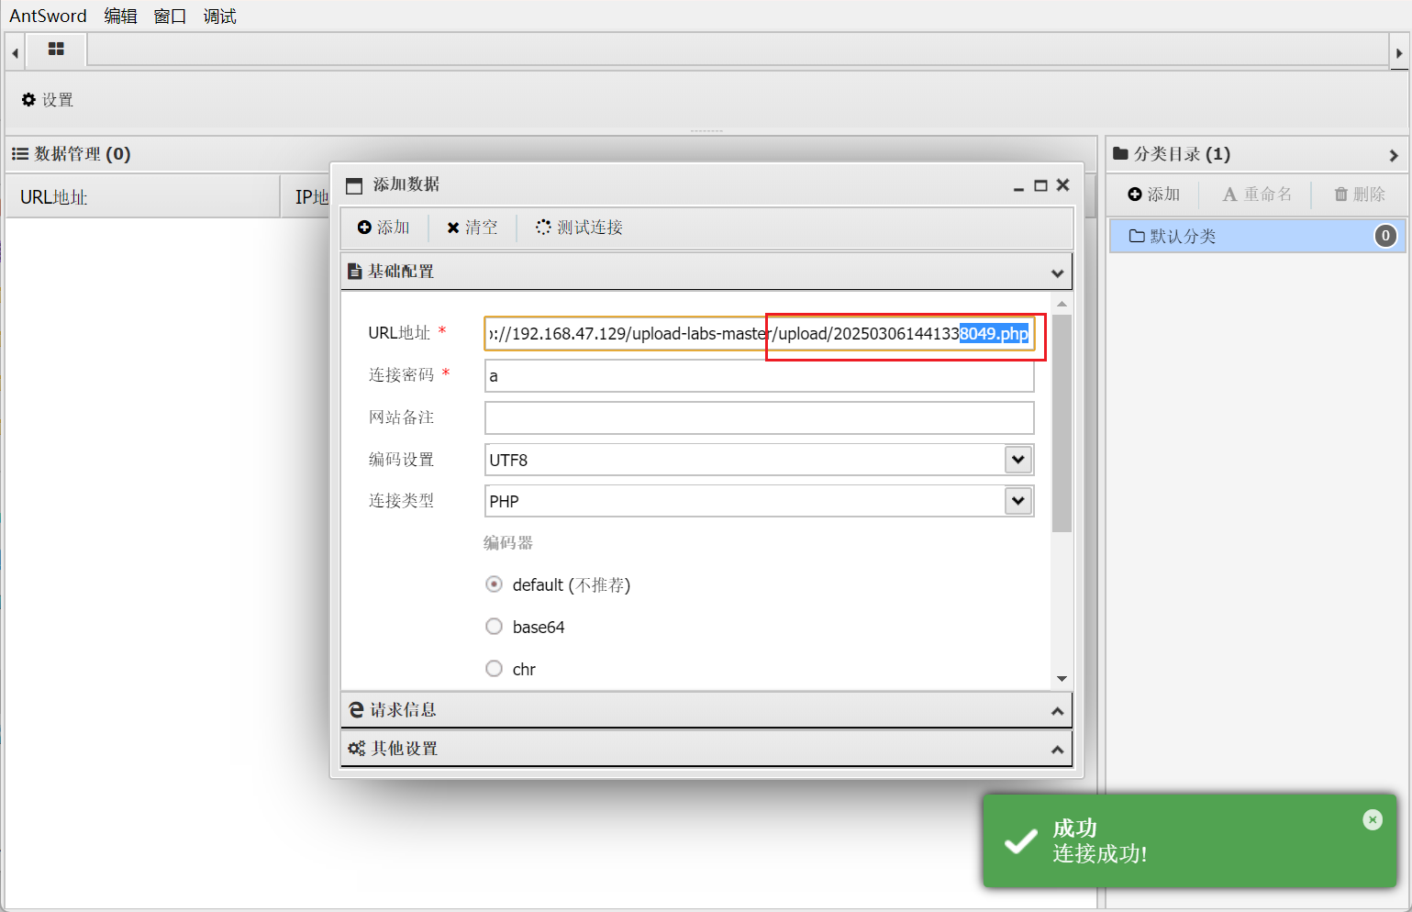Viewport: 1412px width, 912px height.
Task: Open the 调试 menu
Action: [x=219, y=16]
